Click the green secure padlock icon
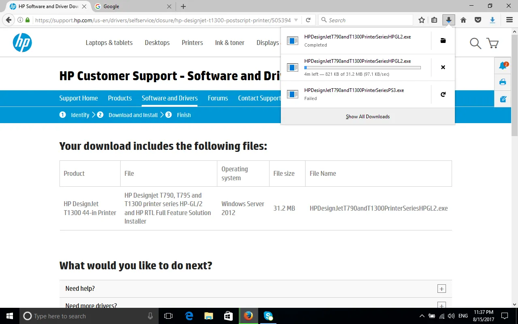 (28, 20)
